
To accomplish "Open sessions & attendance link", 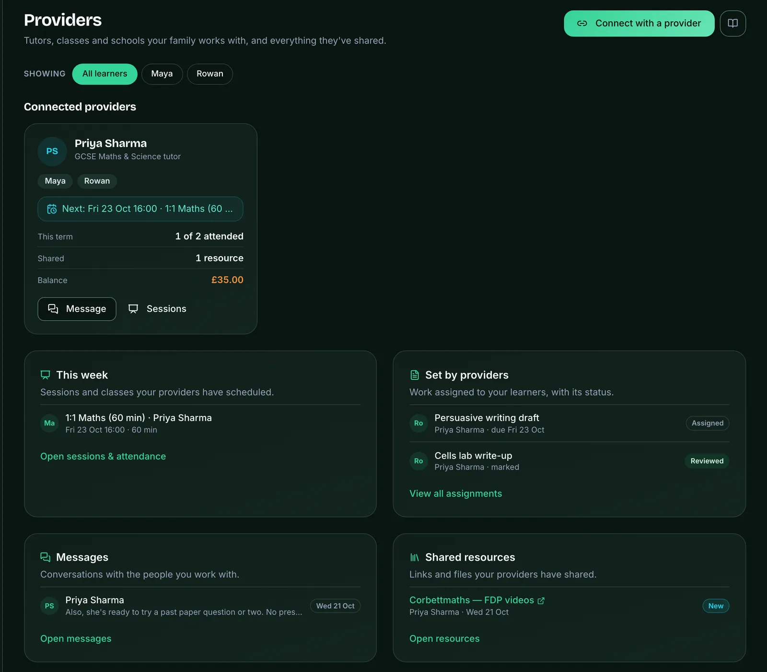I will tap(103, 456).
